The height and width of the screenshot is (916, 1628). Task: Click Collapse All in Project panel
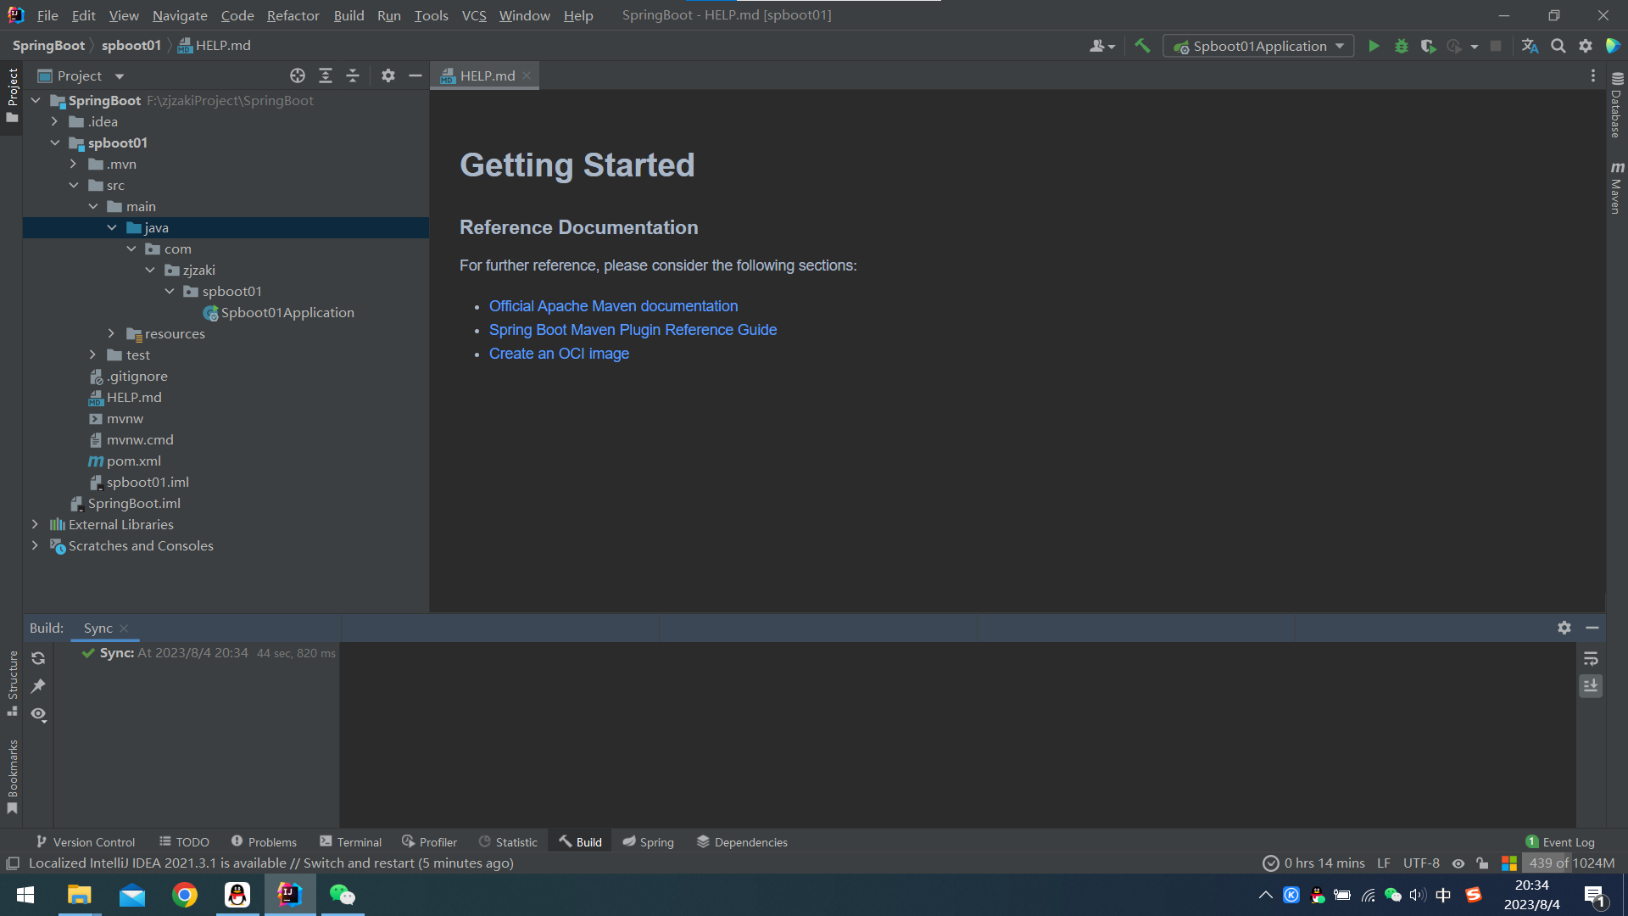(353, 75)
